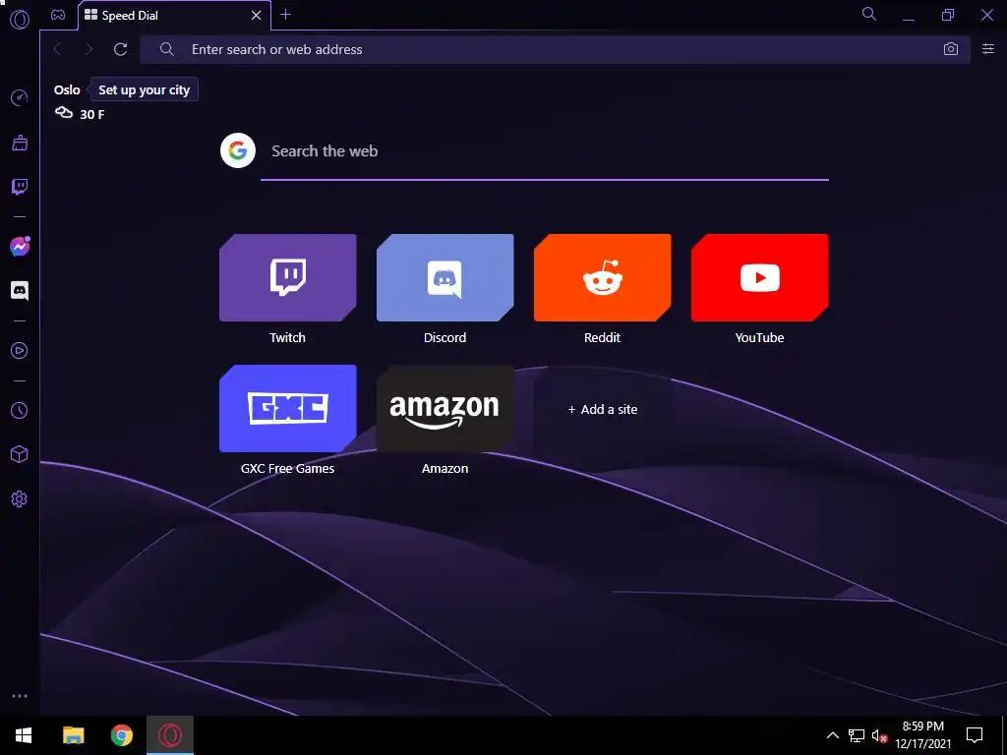Take a snapshot with camera icon
Screen dimensions: 1007x755
click(951, 49)
